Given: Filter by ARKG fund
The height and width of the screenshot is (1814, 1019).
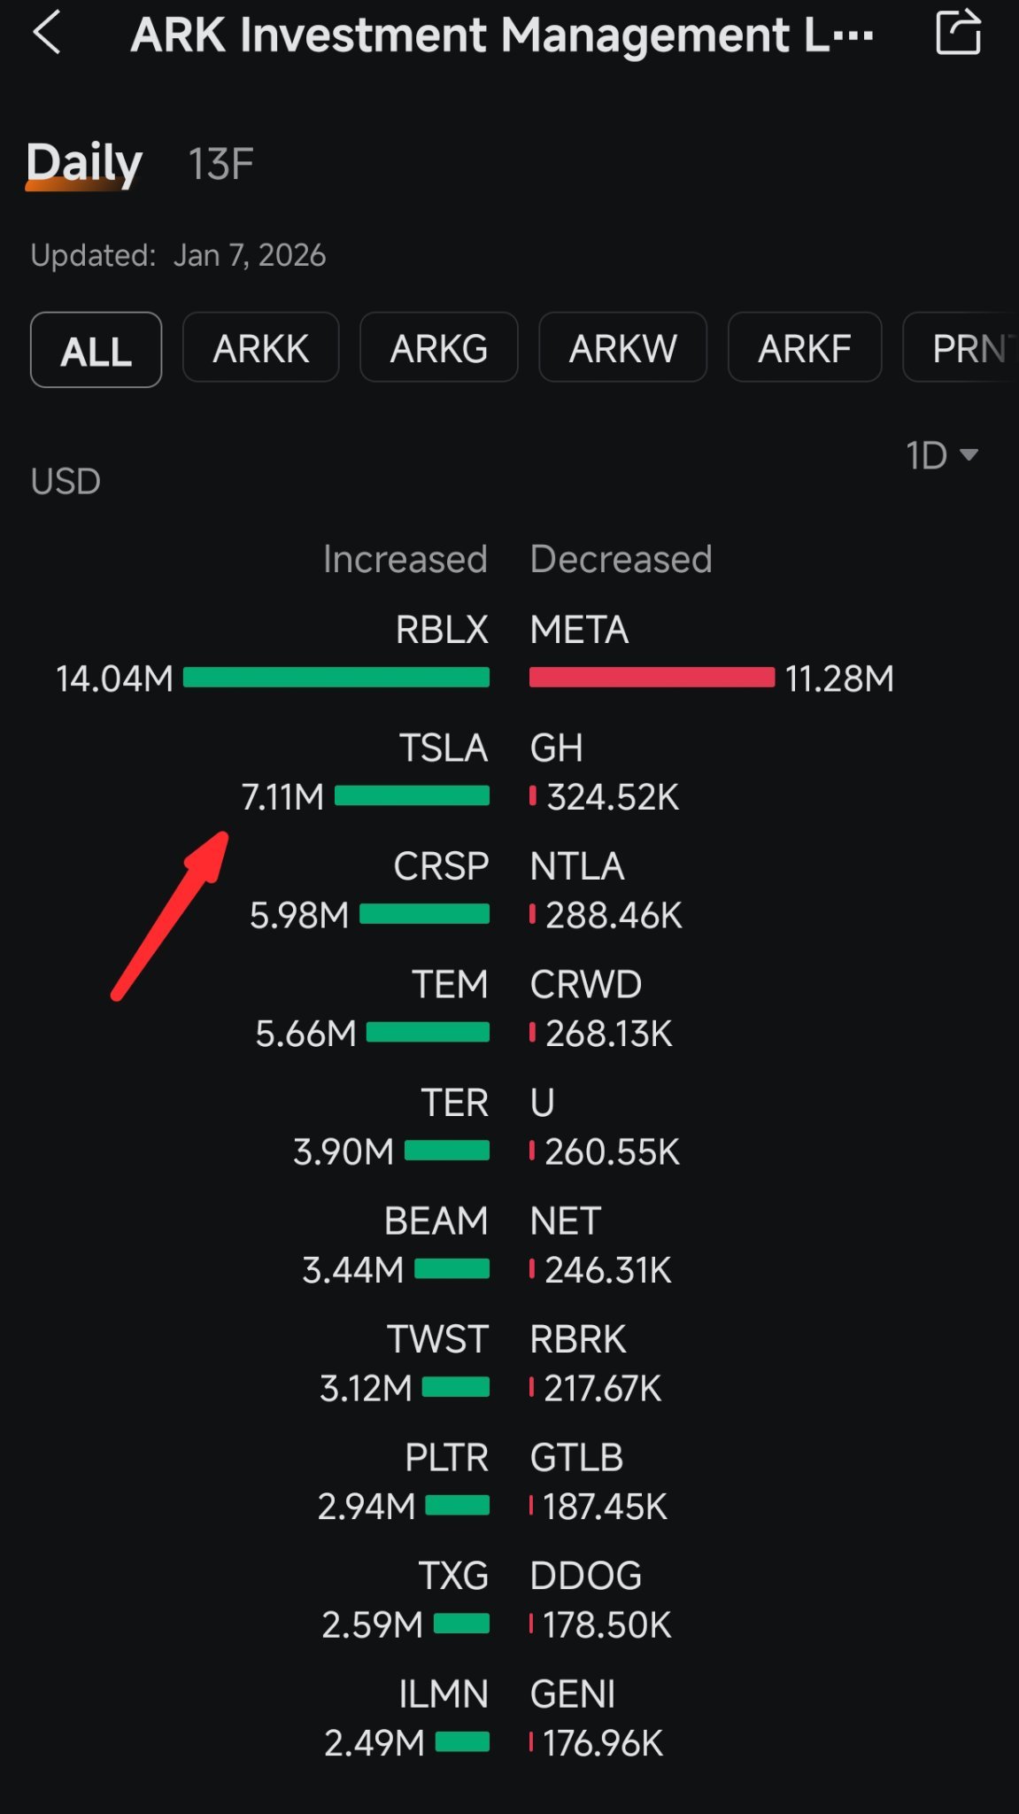Looking at the screenshot, I should [438, 348].
